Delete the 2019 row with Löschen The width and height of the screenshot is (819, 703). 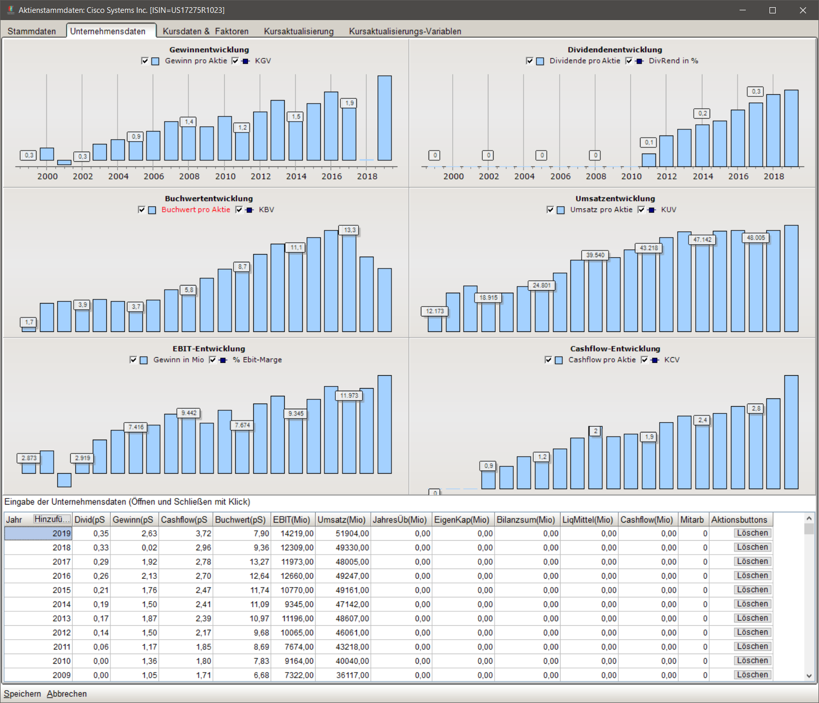click(752, 533)
